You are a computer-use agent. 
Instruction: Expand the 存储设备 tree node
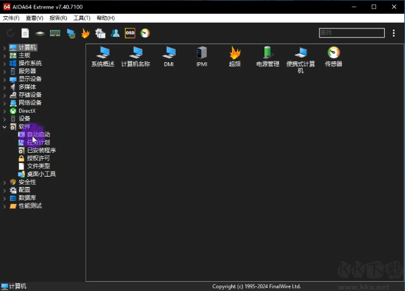point(5,95)
